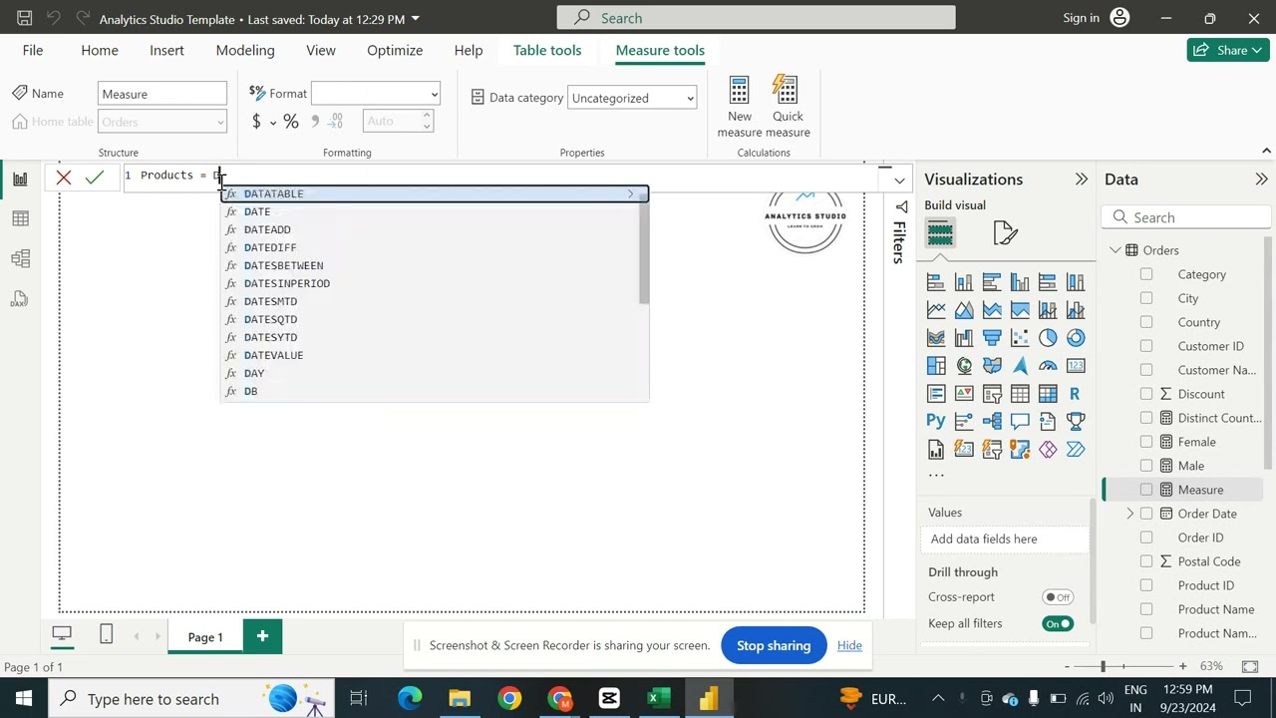Insert a Q&A visual
Image resolution: width=1276 pixels, height=718 pixels.
1020,422
